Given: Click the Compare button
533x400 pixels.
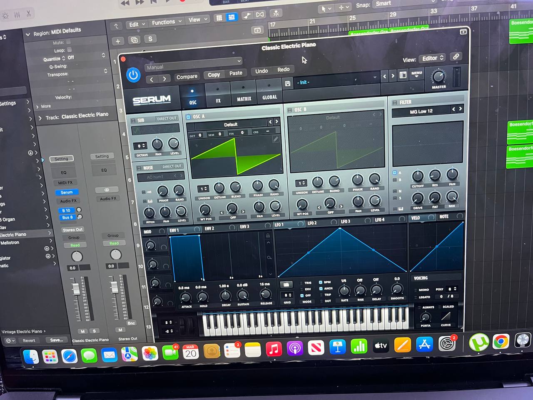Looking at the screenshot, I should pos(187,77).
